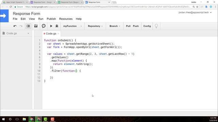Open the File menu
Image resolution: width=218 pixels, height=122 pixels.
pos(15,19)
